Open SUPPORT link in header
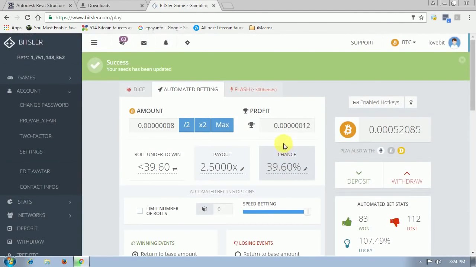 pos(363,43)
